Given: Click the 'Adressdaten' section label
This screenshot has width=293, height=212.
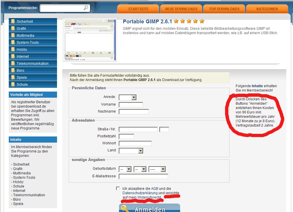Looking at the screenshot, I should 83,120.
